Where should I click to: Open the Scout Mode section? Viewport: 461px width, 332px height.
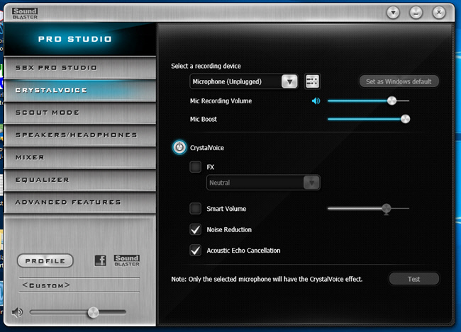click(78, 113)
